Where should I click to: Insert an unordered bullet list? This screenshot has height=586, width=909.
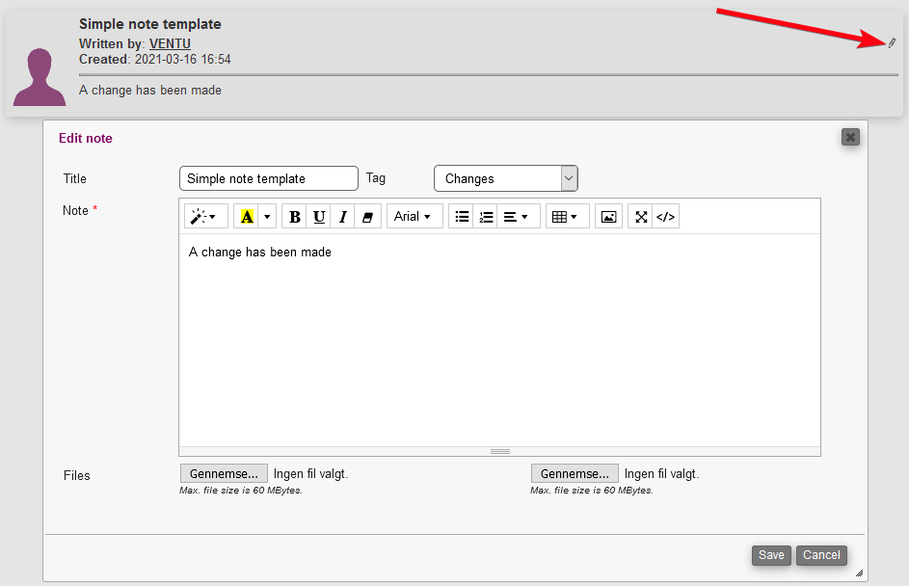tap(462, 217)
